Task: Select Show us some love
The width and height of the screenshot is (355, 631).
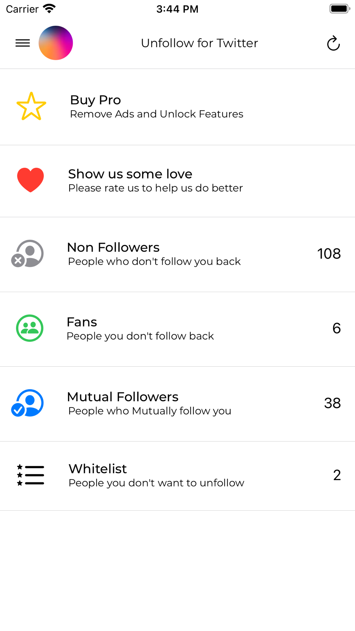Action: [x=130, y=174]
